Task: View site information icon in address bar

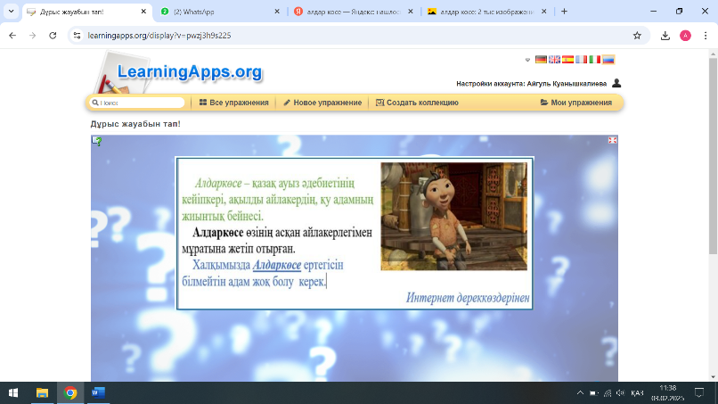Action: point(77,36)
